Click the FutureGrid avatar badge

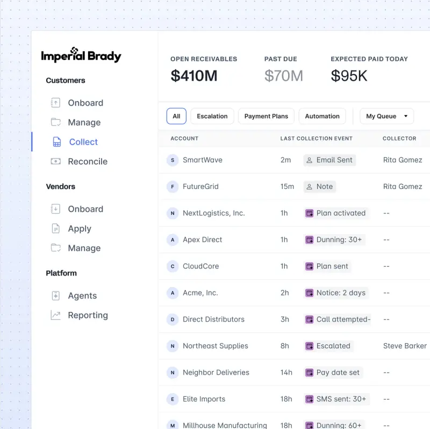(x=173, y=186)
